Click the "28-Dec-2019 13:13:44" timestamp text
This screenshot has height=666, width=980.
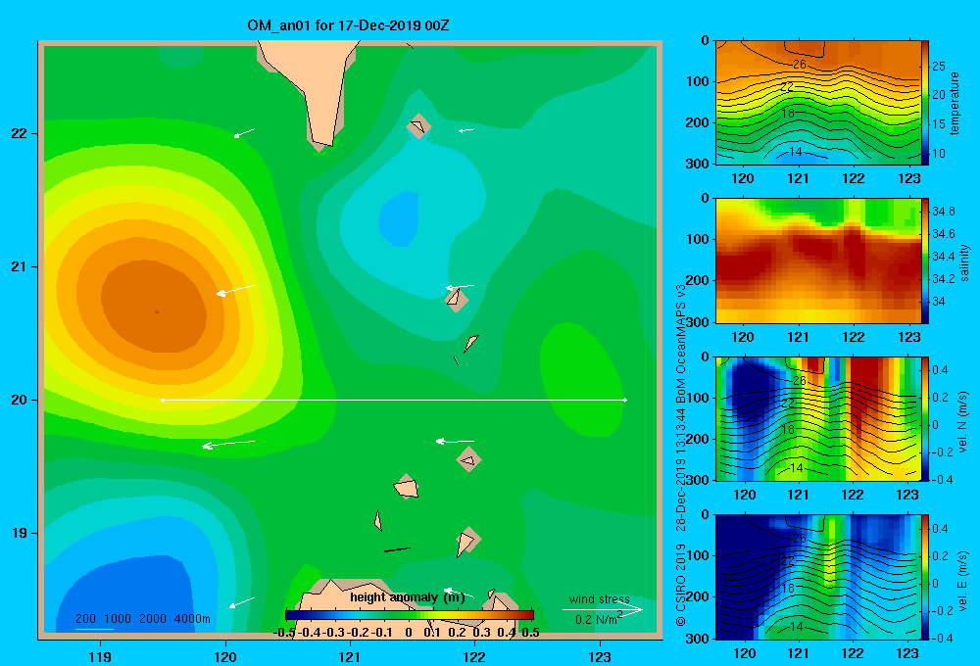681,469
